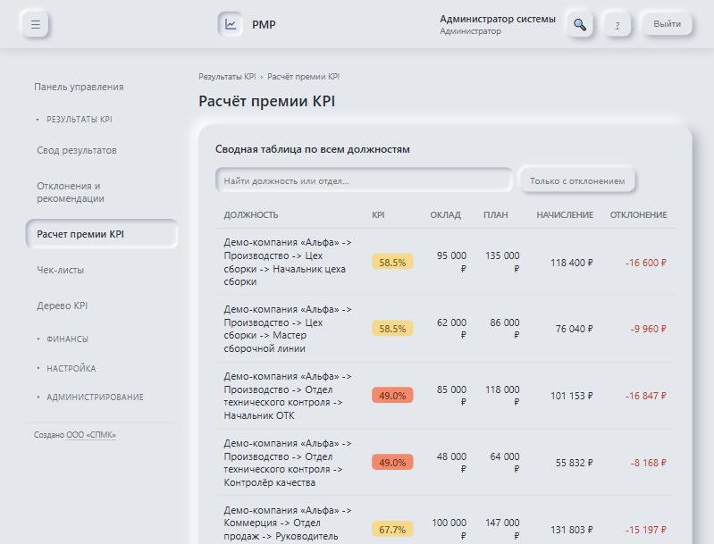This screenshot has height=544, width=714.
Task: Click the -9 960 ₽ deviation value
Action: pyautogui.click(x=649, y=329)
